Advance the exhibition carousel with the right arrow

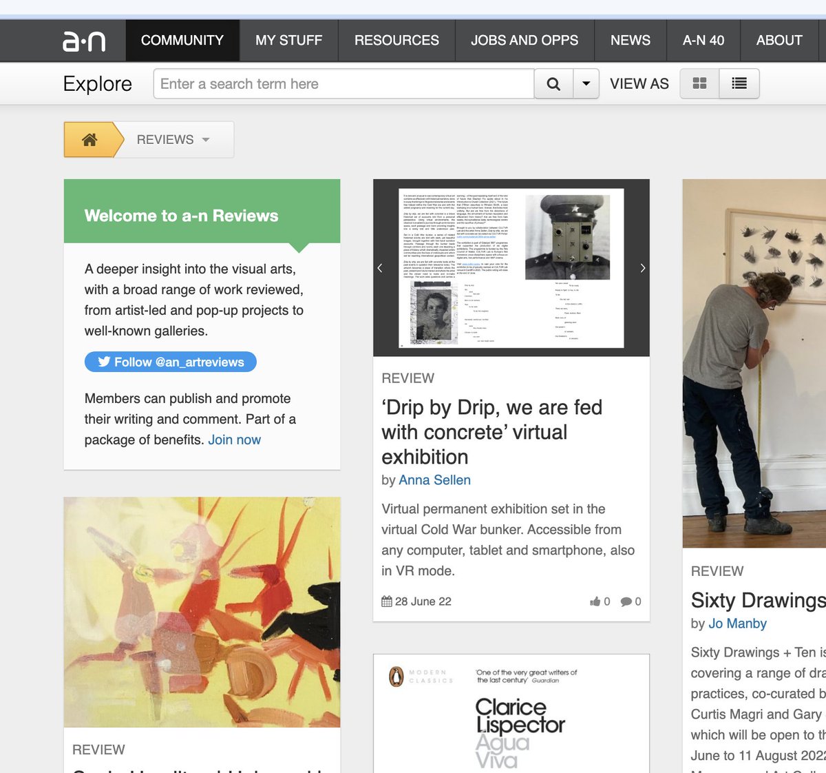(x=642, y=267)
